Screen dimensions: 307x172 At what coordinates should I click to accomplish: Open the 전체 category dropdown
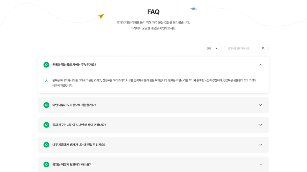pos(212,48)
